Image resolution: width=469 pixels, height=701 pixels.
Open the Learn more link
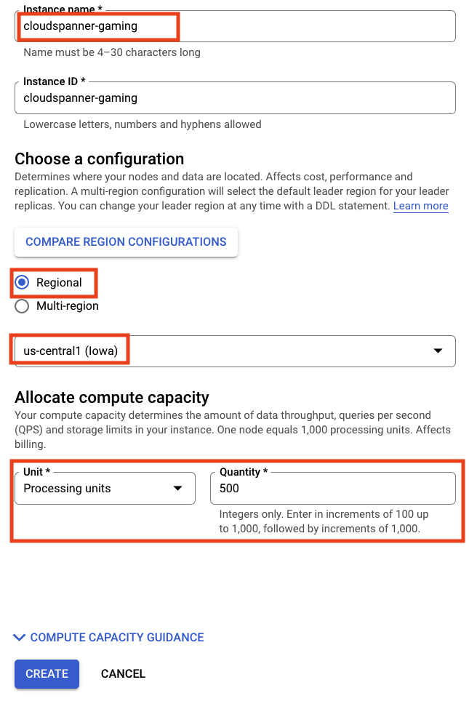[420, 207]
